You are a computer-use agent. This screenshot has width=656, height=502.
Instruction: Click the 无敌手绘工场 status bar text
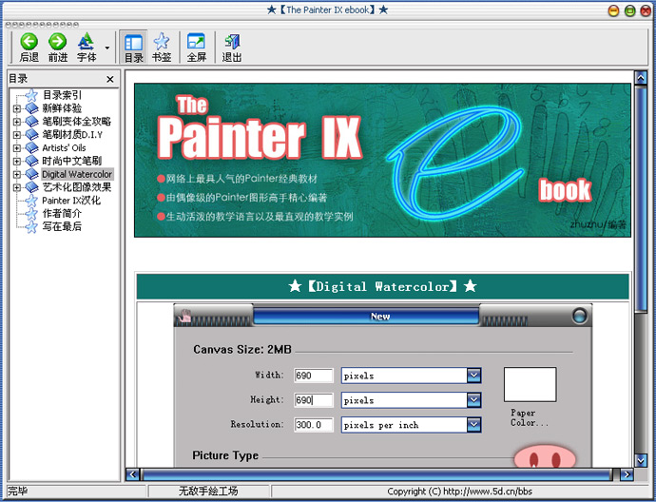point(208,492)
